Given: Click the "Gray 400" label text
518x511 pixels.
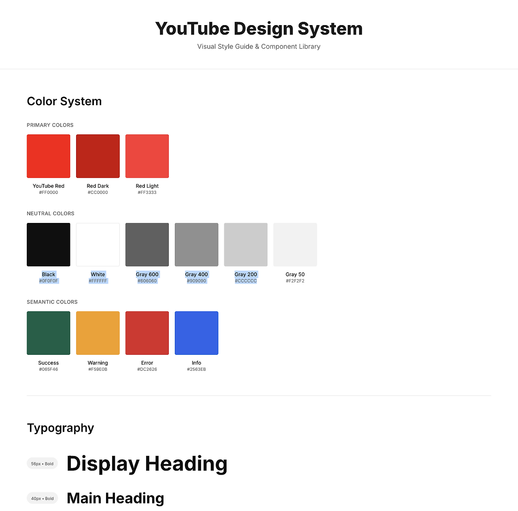Looking at the screenshot, I should point(197,274).
